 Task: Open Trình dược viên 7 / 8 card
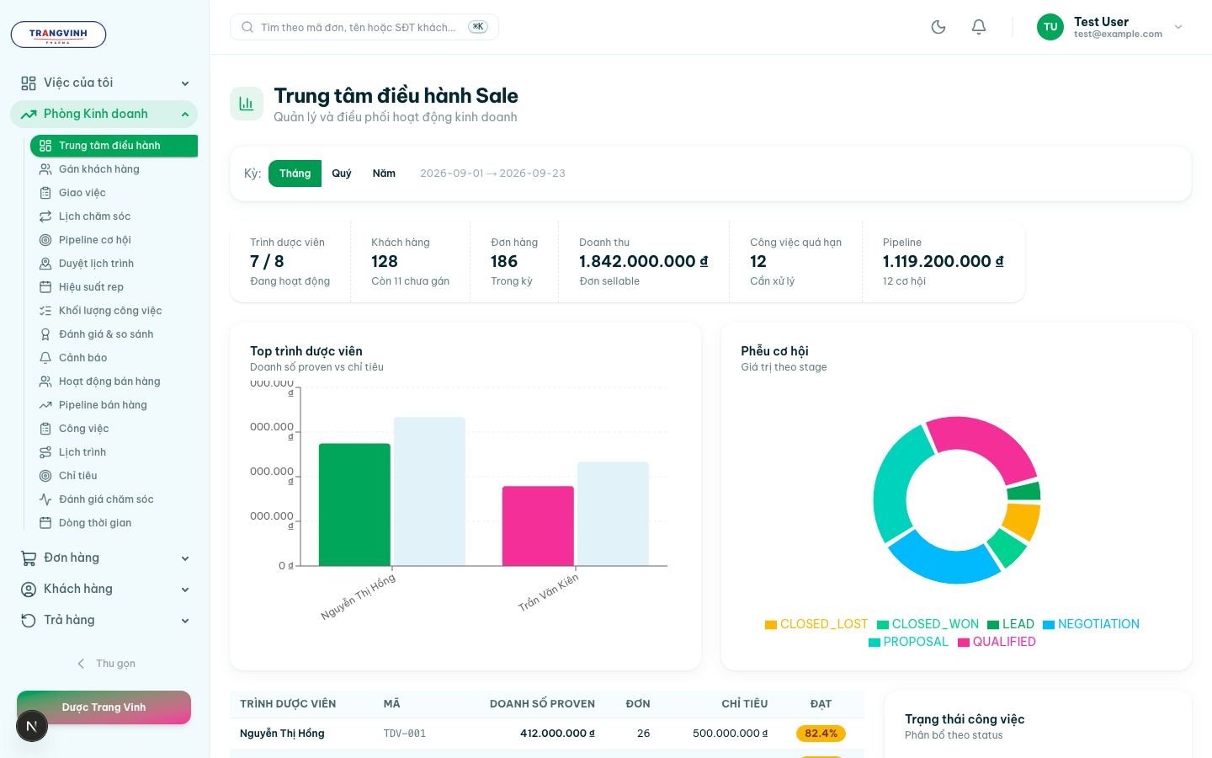290,262
